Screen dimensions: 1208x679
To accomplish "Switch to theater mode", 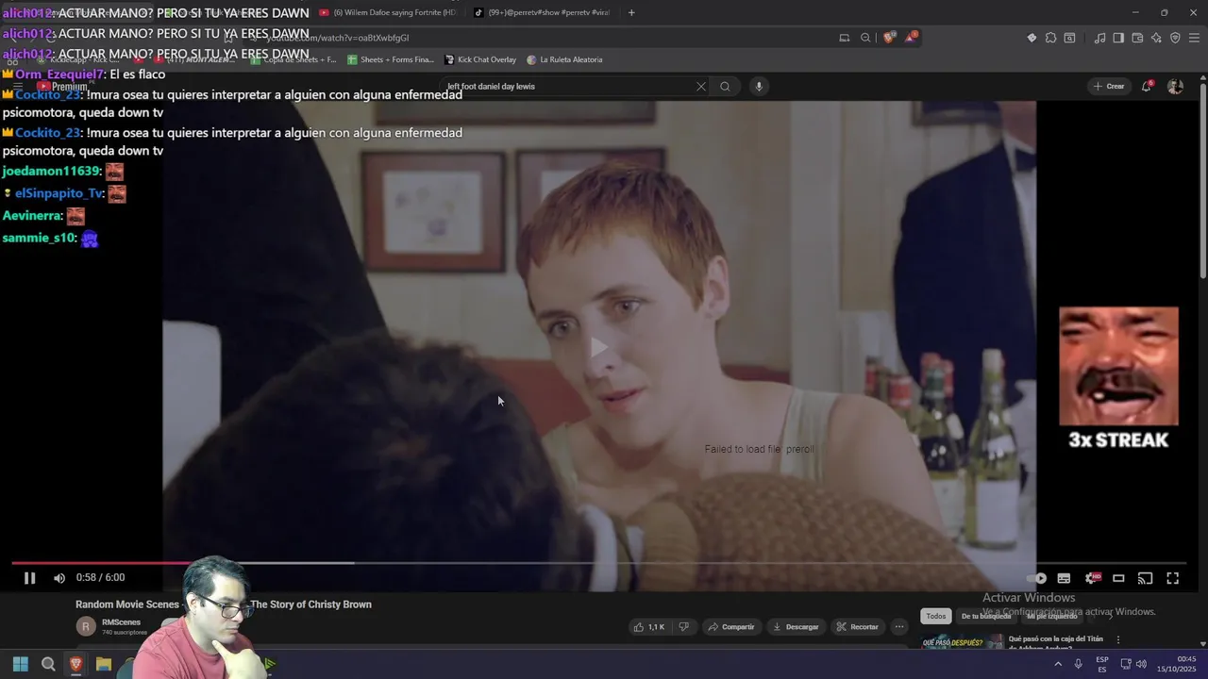I will (1118, 578).
